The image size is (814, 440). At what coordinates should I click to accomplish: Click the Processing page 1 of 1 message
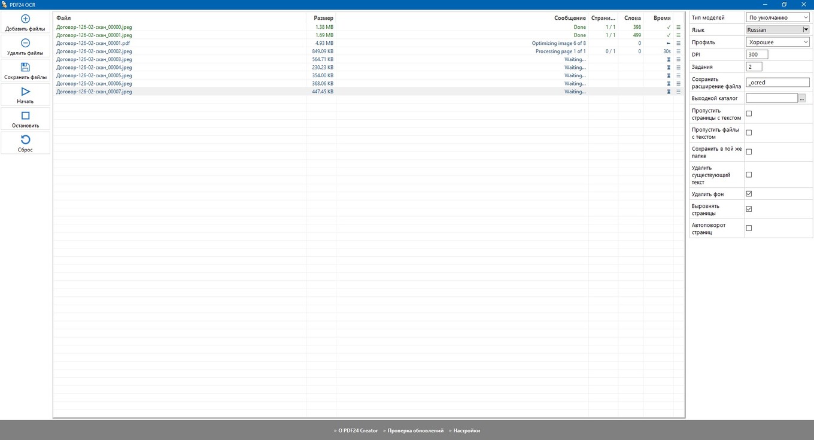(561, 51)
